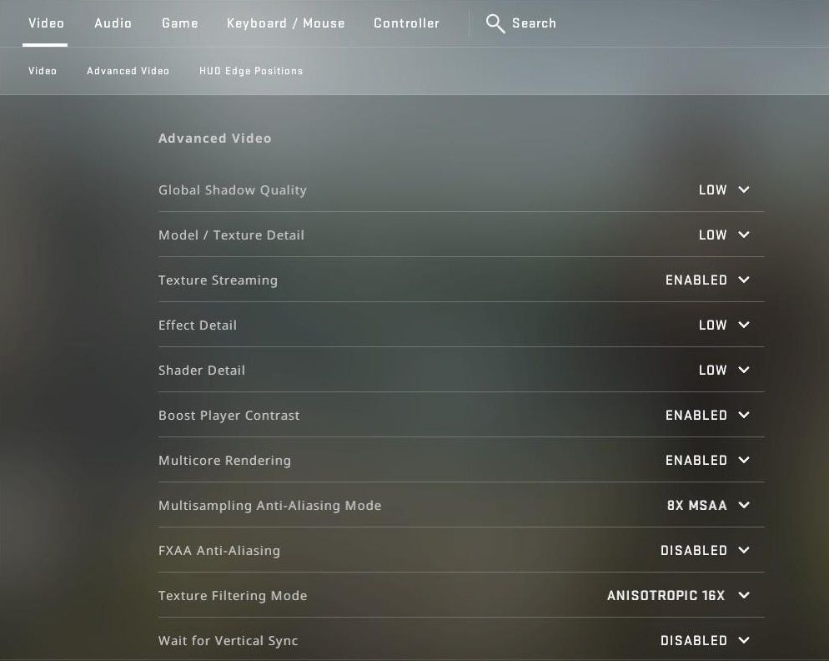Change the Effect Detail setting
The image size is (829, 661).
[x=724, y=325]
